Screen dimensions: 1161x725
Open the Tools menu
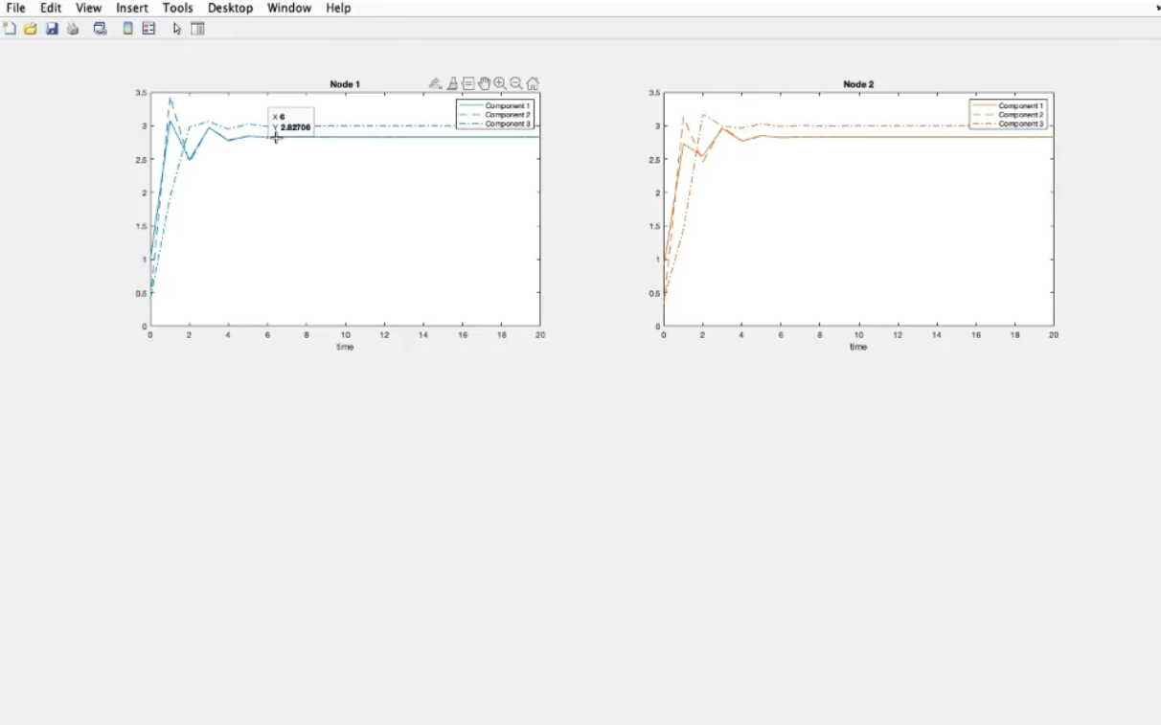pos(177,8)
